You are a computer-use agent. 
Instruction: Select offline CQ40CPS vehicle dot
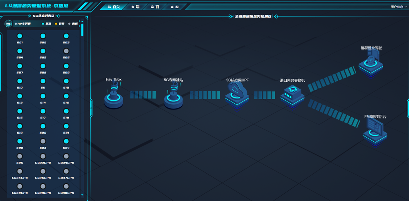coord(66,186)
